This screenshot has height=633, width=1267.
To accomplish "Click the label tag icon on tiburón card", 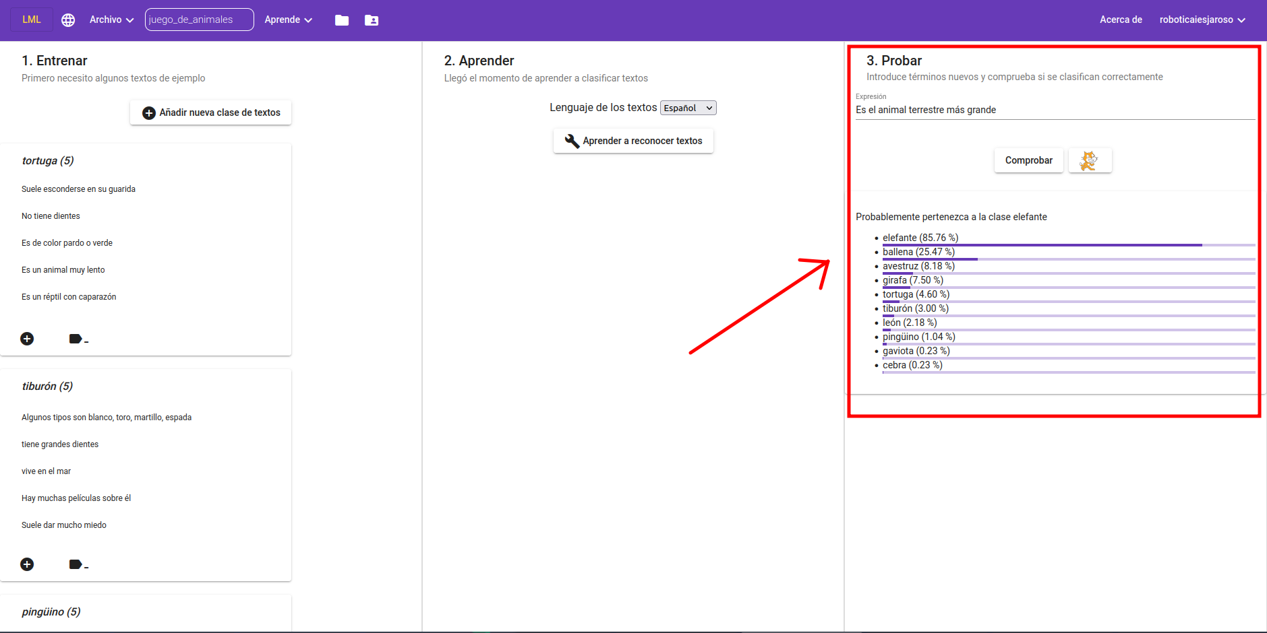I will (76, 564).
